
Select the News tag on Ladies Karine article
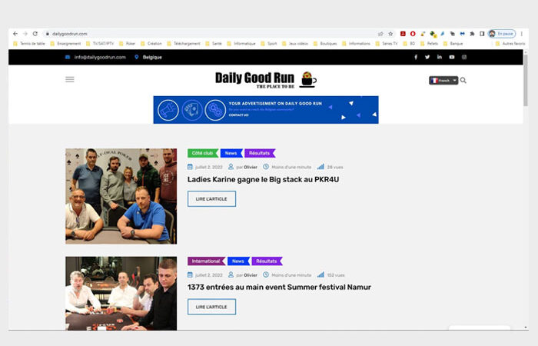point(231,153)
